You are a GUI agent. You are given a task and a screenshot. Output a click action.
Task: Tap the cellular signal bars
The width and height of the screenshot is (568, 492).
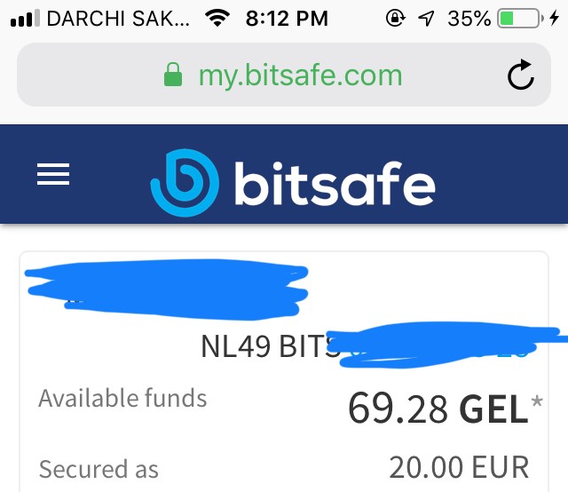(25, 18)
